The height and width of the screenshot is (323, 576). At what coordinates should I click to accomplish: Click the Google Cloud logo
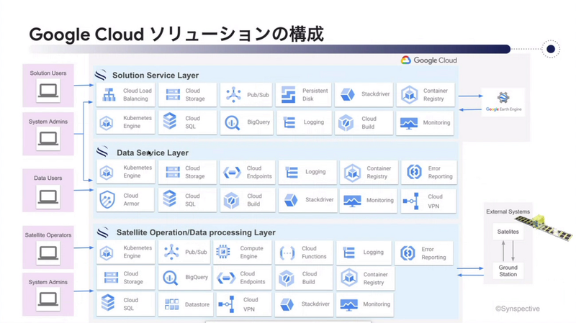428,60
